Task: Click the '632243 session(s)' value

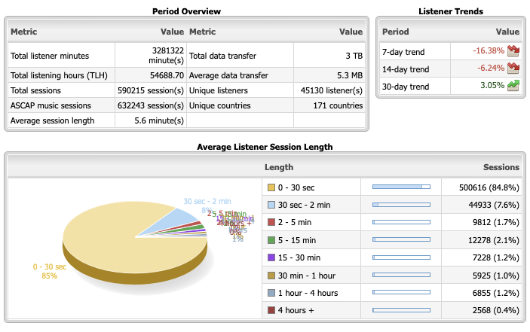Action: (151, 105)
